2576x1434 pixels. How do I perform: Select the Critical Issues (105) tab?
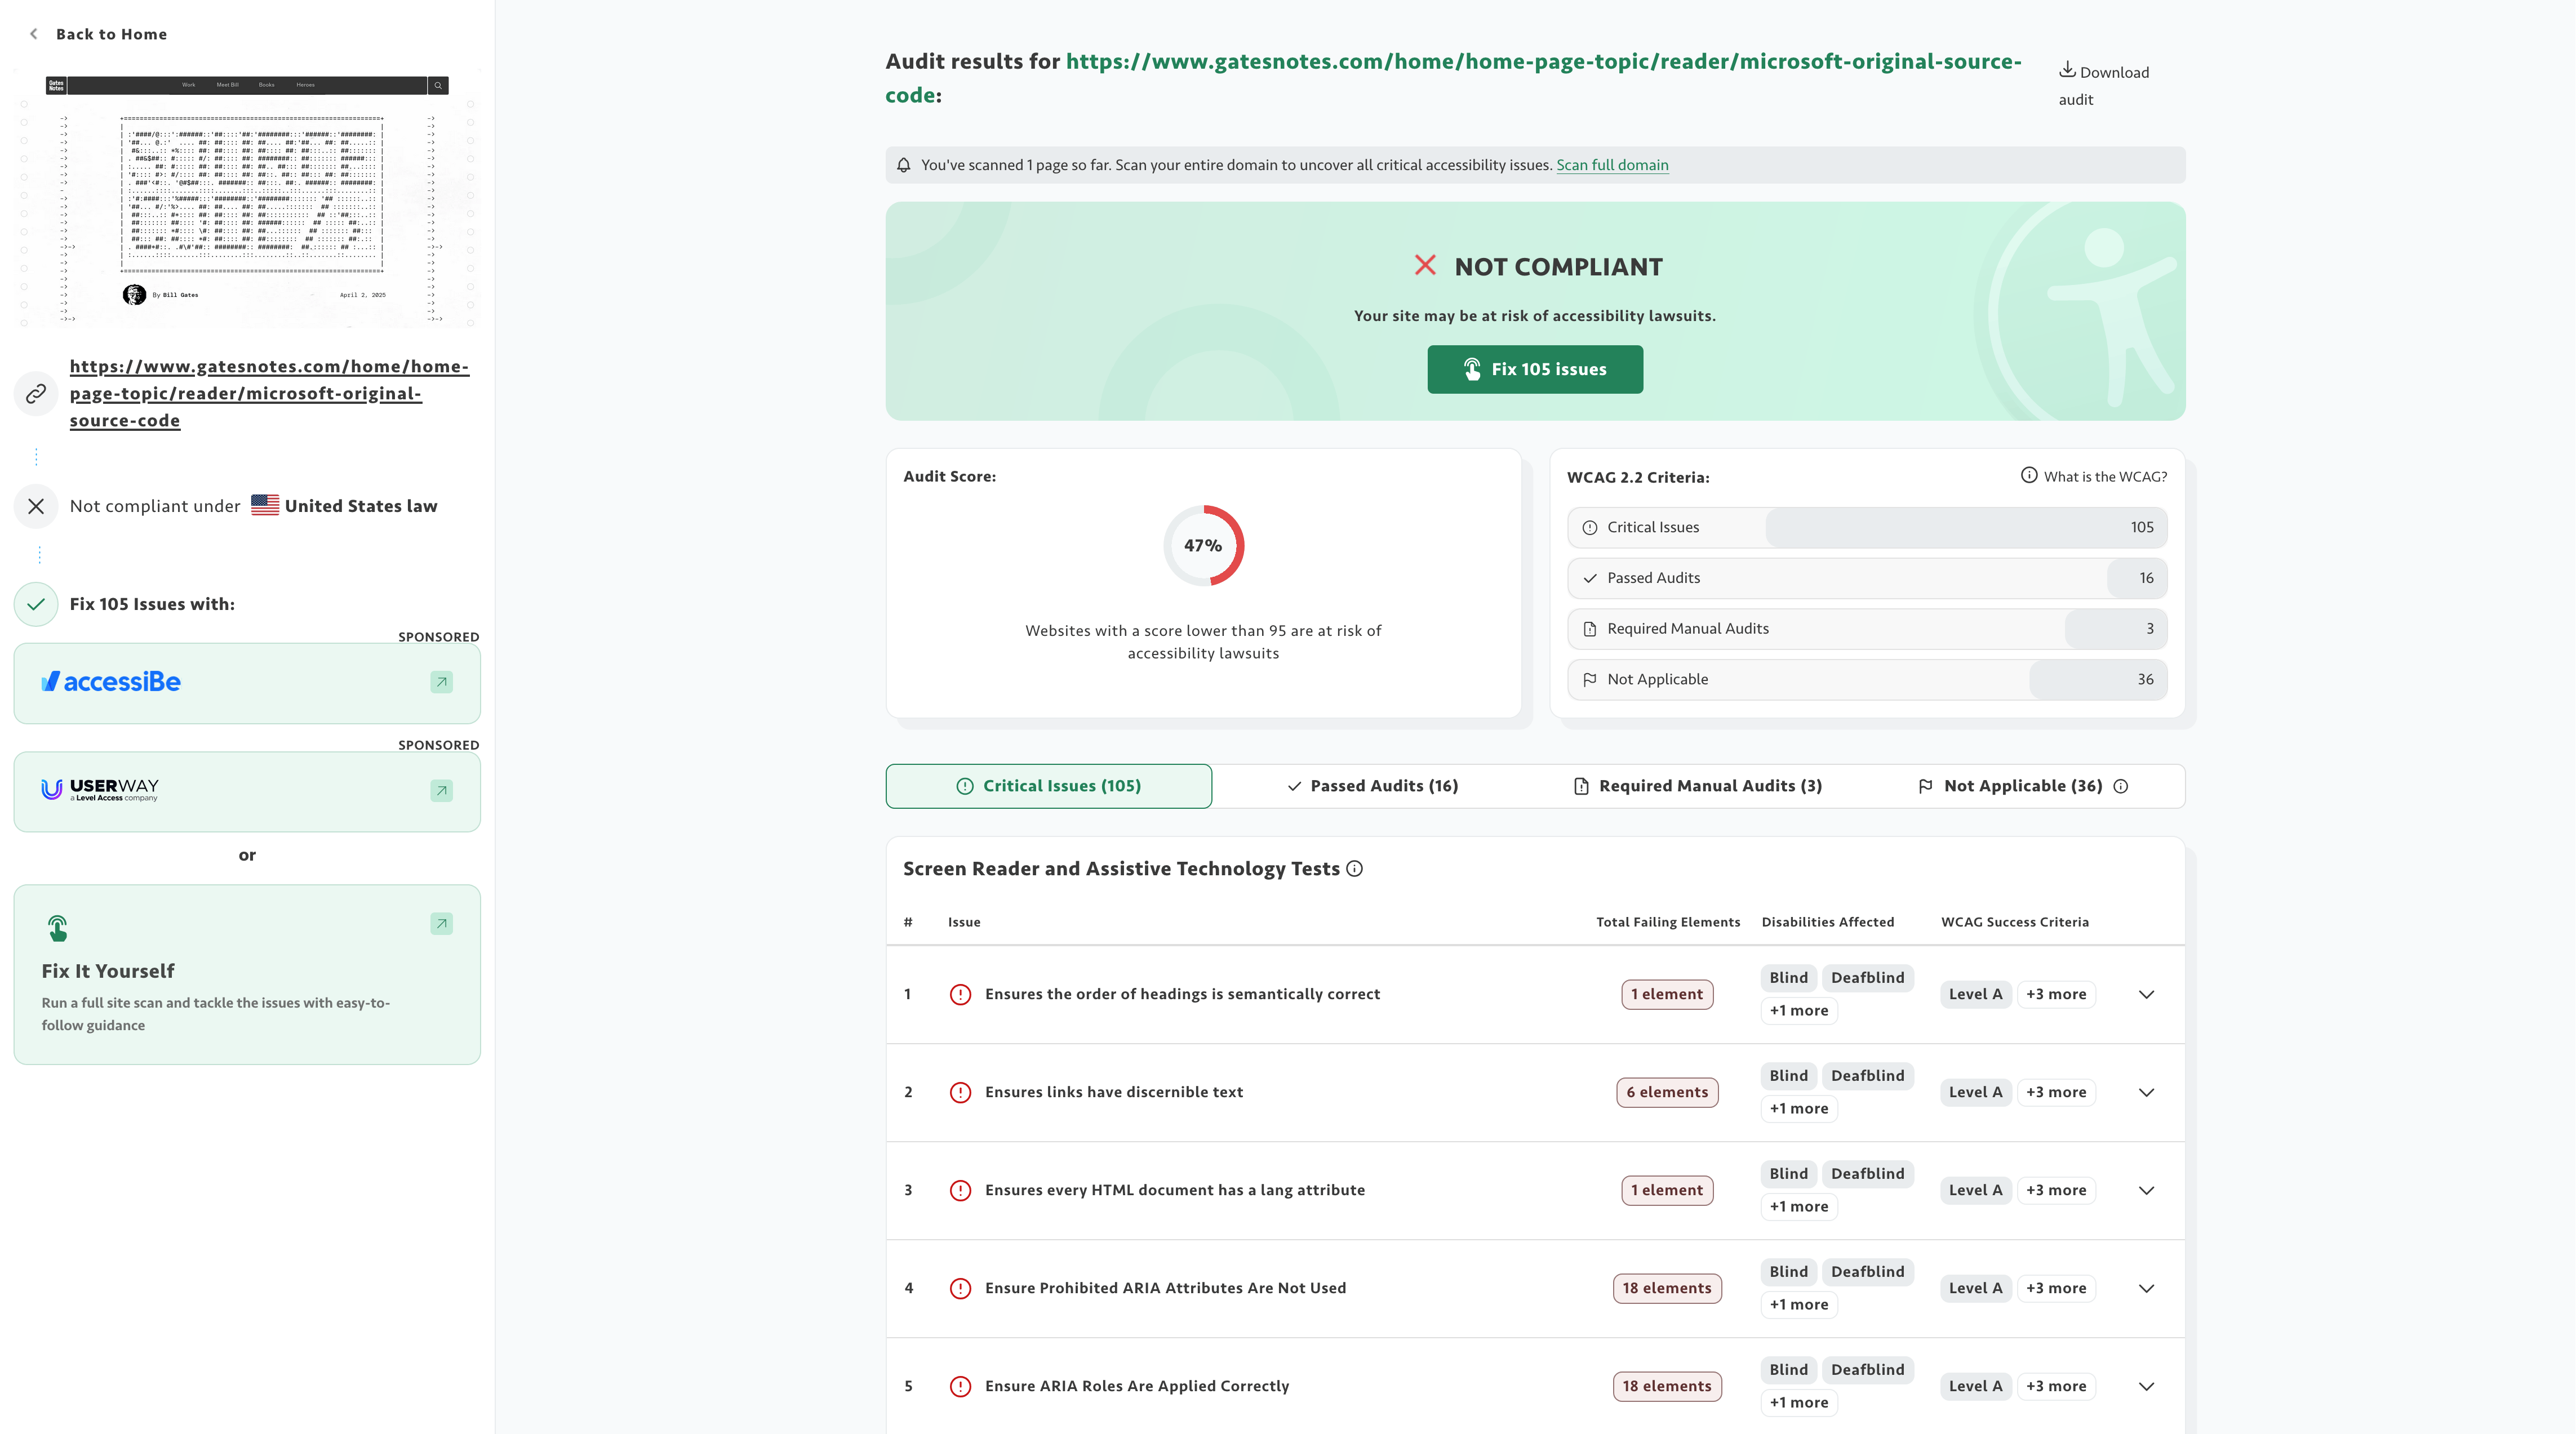(1049, 786)
